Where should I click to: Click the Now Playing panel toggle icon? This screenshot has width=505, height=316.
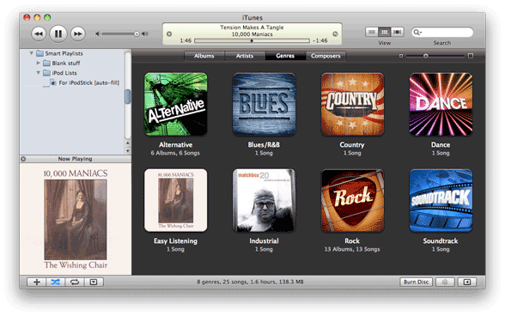coord(23,159)
